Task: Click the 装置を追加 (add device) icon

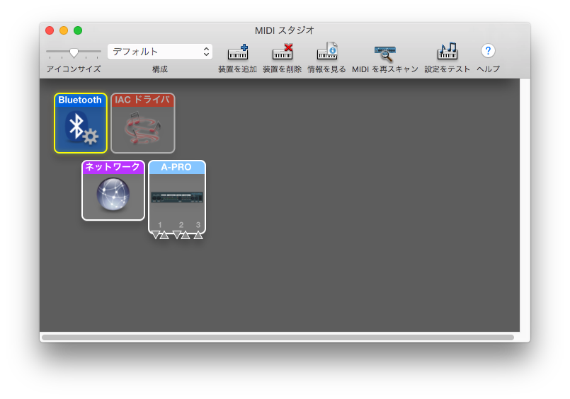Action: 238,52
